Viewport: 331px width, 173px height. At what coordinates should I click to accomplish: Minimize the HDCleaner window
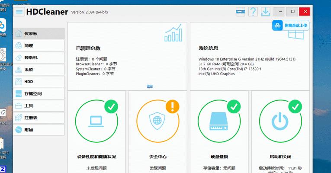click(280, 12)
